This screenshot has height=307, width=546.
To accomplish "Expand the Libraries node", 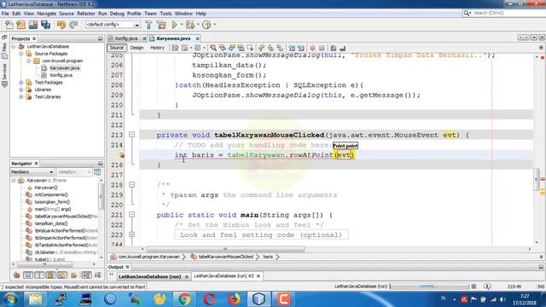I will pyautogui.click(x=21, y=90).
